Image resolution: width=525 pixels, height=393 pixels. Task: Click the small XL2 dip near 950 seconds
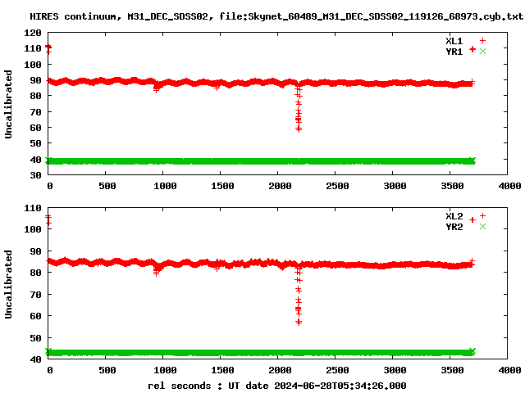pyautogui.click(x=156, y=273)
